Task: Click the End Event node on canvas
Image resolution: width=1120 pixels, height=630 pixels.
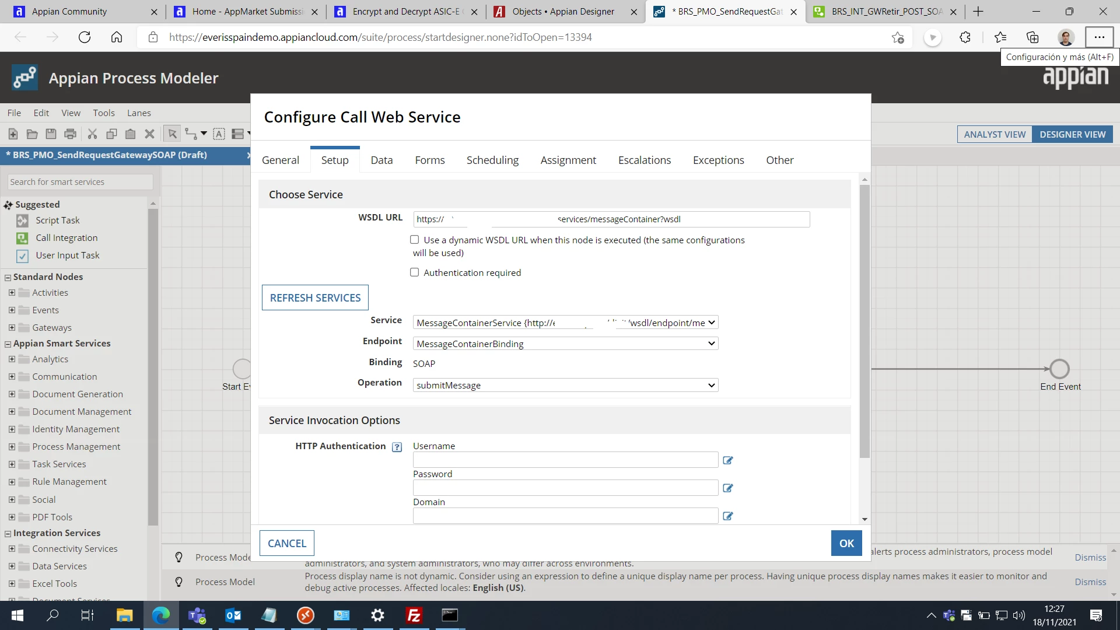Action: point(1059,369)
